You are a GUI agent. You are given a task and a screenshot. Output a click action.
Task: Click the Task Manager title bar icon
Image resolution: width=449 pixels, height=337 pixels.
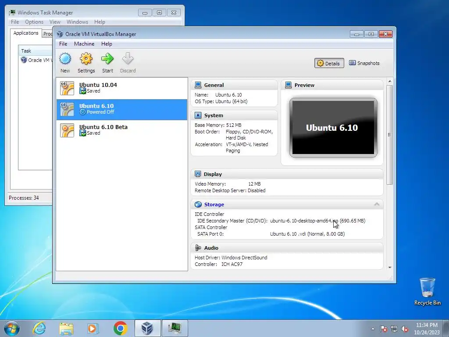click(x=12, y=13)
